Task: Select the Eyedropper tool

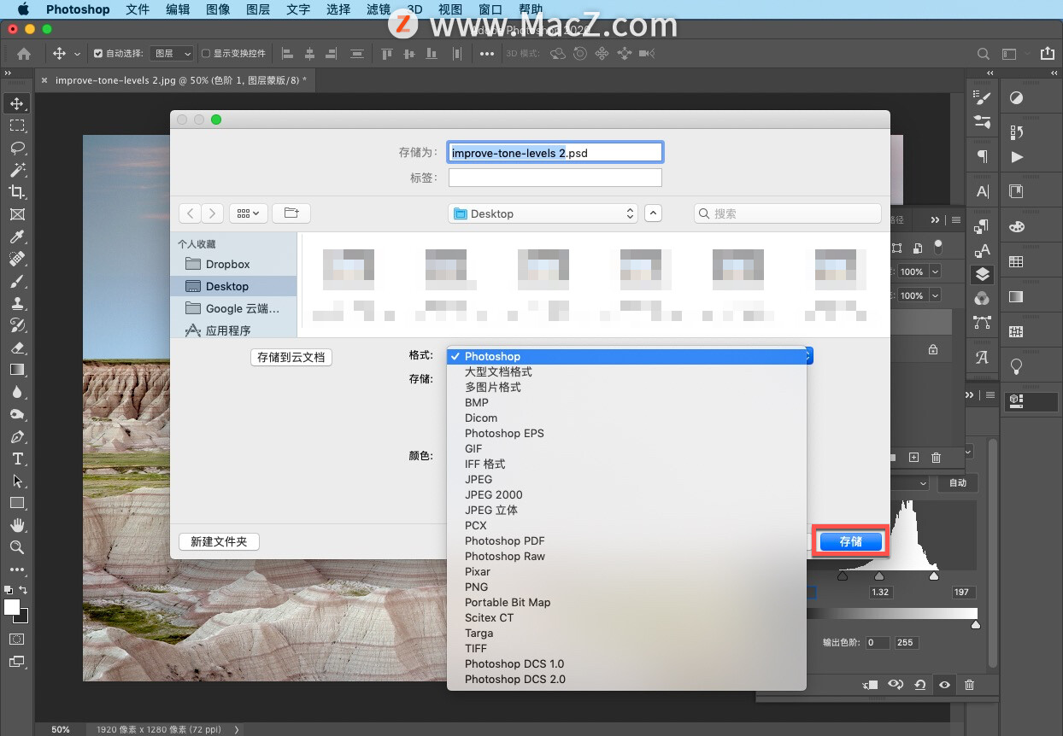Action: 16,237
